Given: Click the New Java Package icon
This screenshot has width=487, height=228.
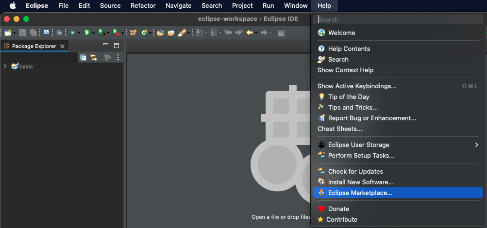Looking at the screenshot, I should point(133,33).
